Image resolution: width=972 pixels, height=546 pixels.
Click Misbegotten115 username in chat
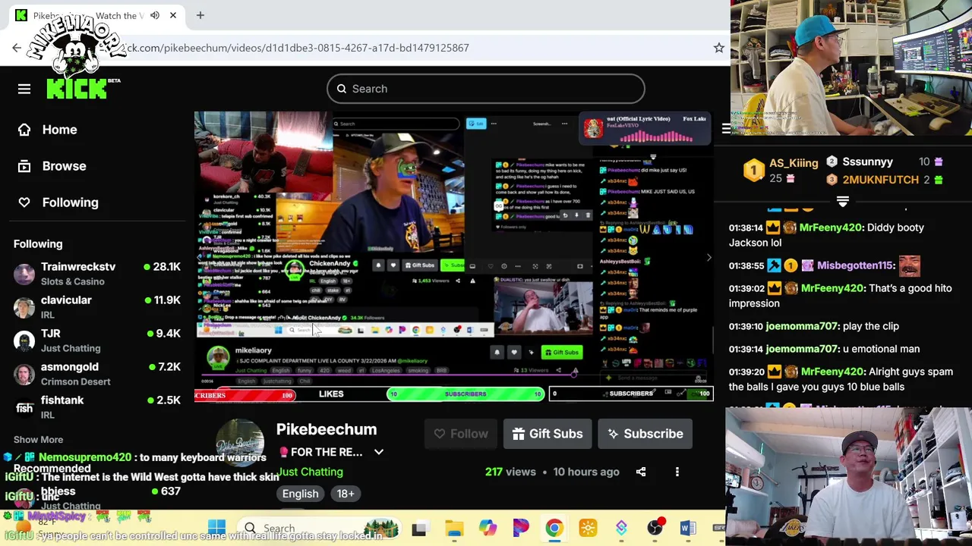856,265
